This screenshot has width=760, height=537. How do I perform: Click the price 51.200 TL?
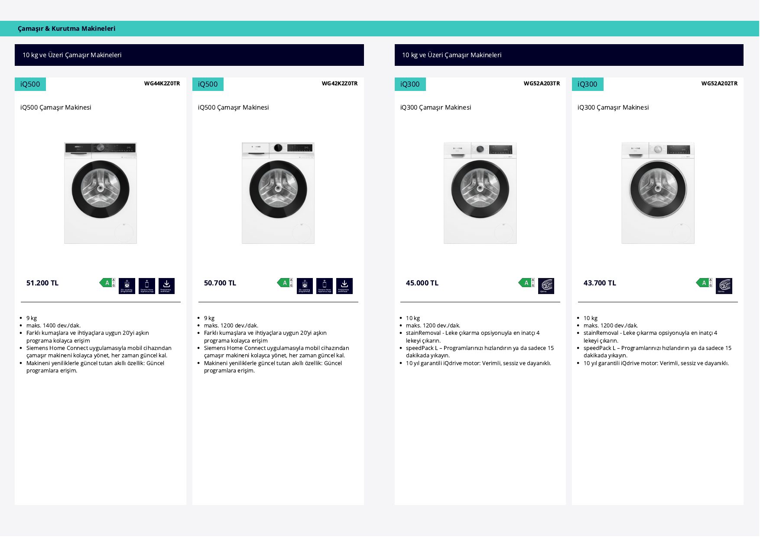pos(42,283)
